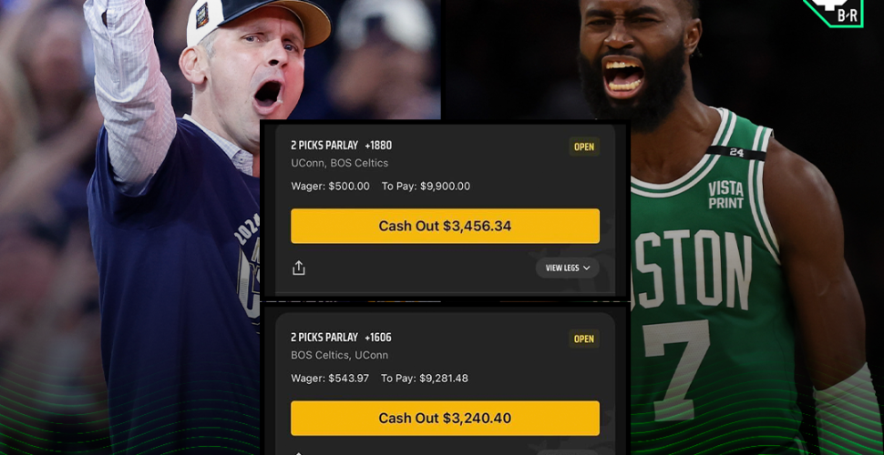Toggle the OPEN badge on the +1880 parlay
This screenshot has width=884, height=455.
coord(584,147)
